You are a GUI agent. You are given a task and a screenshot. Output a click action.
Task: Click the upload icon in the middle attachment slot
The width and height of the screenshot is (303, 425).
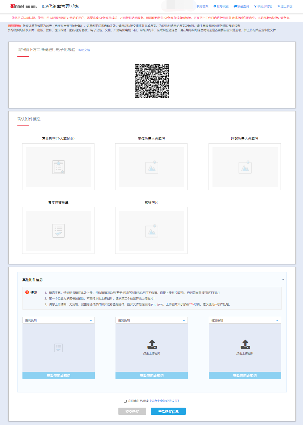click(152, 344)
